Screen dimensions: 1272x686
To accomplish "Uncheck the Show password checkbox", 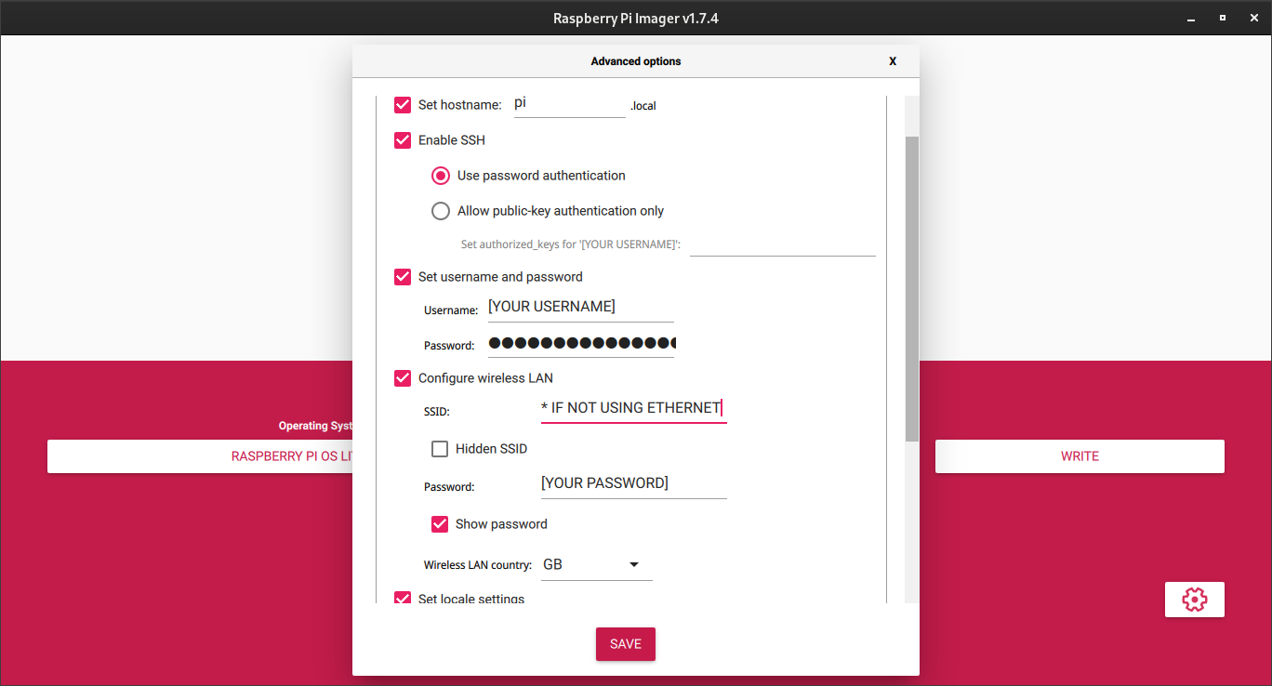I will (x=440, y=524).
